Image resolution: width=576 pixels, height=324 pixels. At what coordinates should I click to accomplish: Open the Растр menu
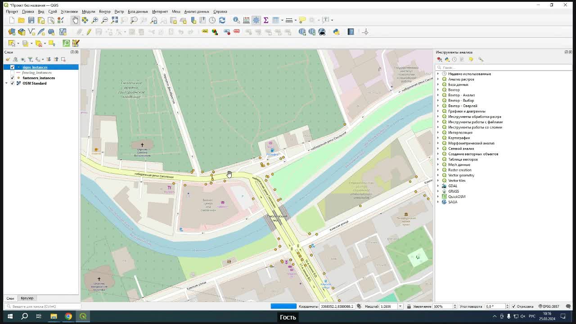coord(119,11)
